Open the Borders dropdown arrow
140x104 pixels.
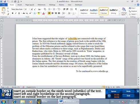click(75, 13)
